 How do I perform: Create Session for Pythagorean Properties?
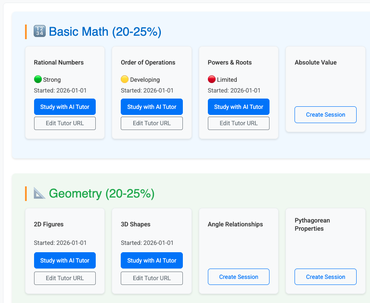[326, 277]
